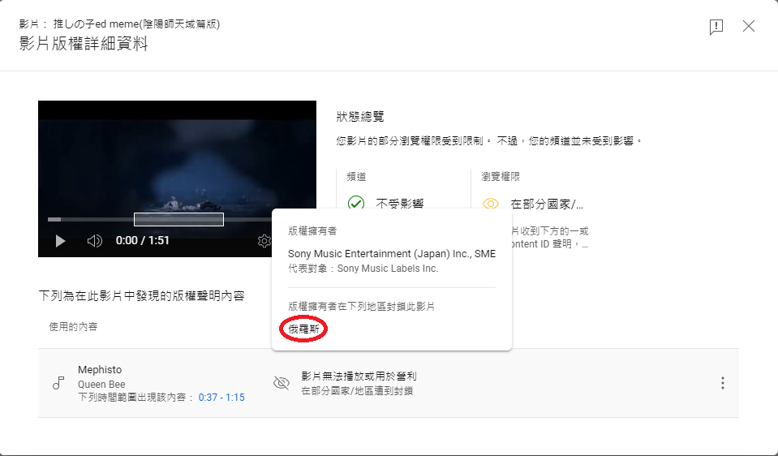Click the music note icon for Mephisto
The width and height of the screenshot is (778, 456).
(x=58, y=382)
